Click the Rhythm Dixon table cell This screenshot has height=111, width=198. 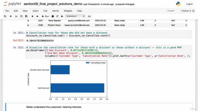pyautogui.click(x=54, y=25)
